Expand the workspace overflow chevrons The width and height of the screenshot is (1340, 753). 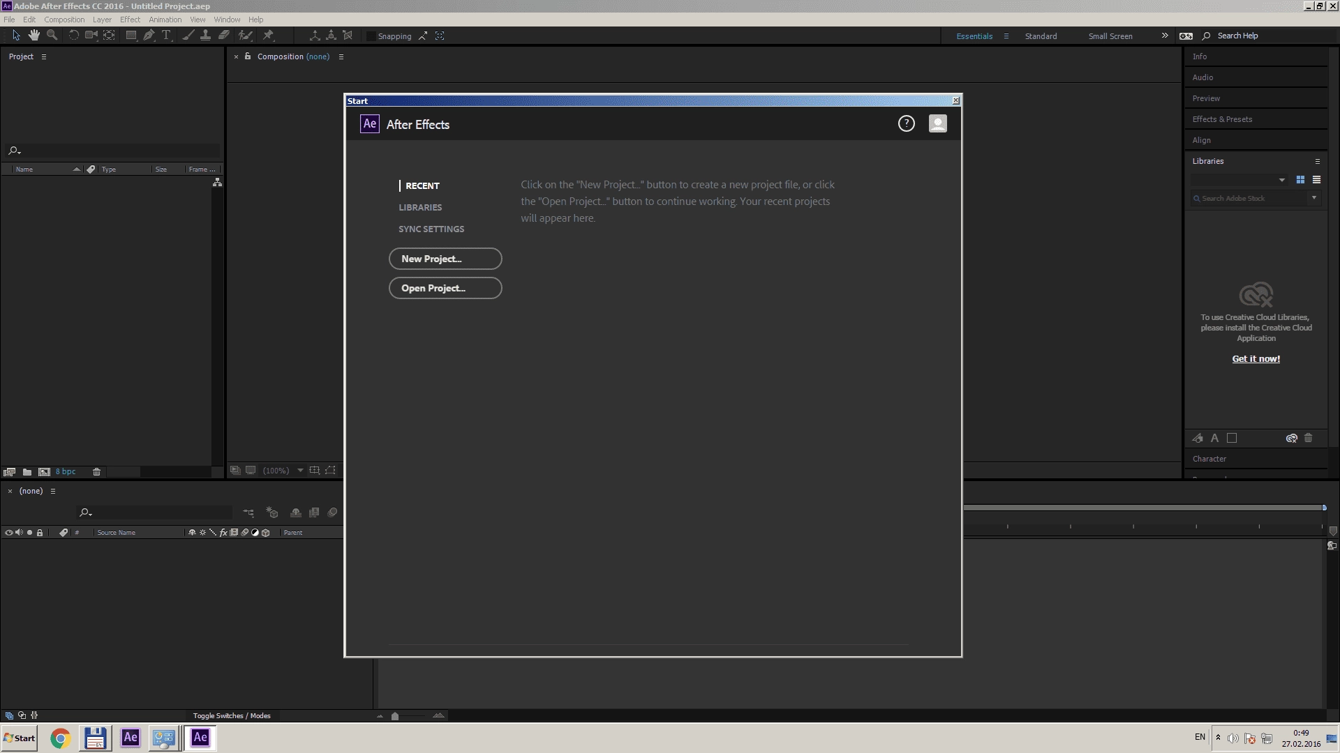pyautogui.click(x=1164, y=36)
